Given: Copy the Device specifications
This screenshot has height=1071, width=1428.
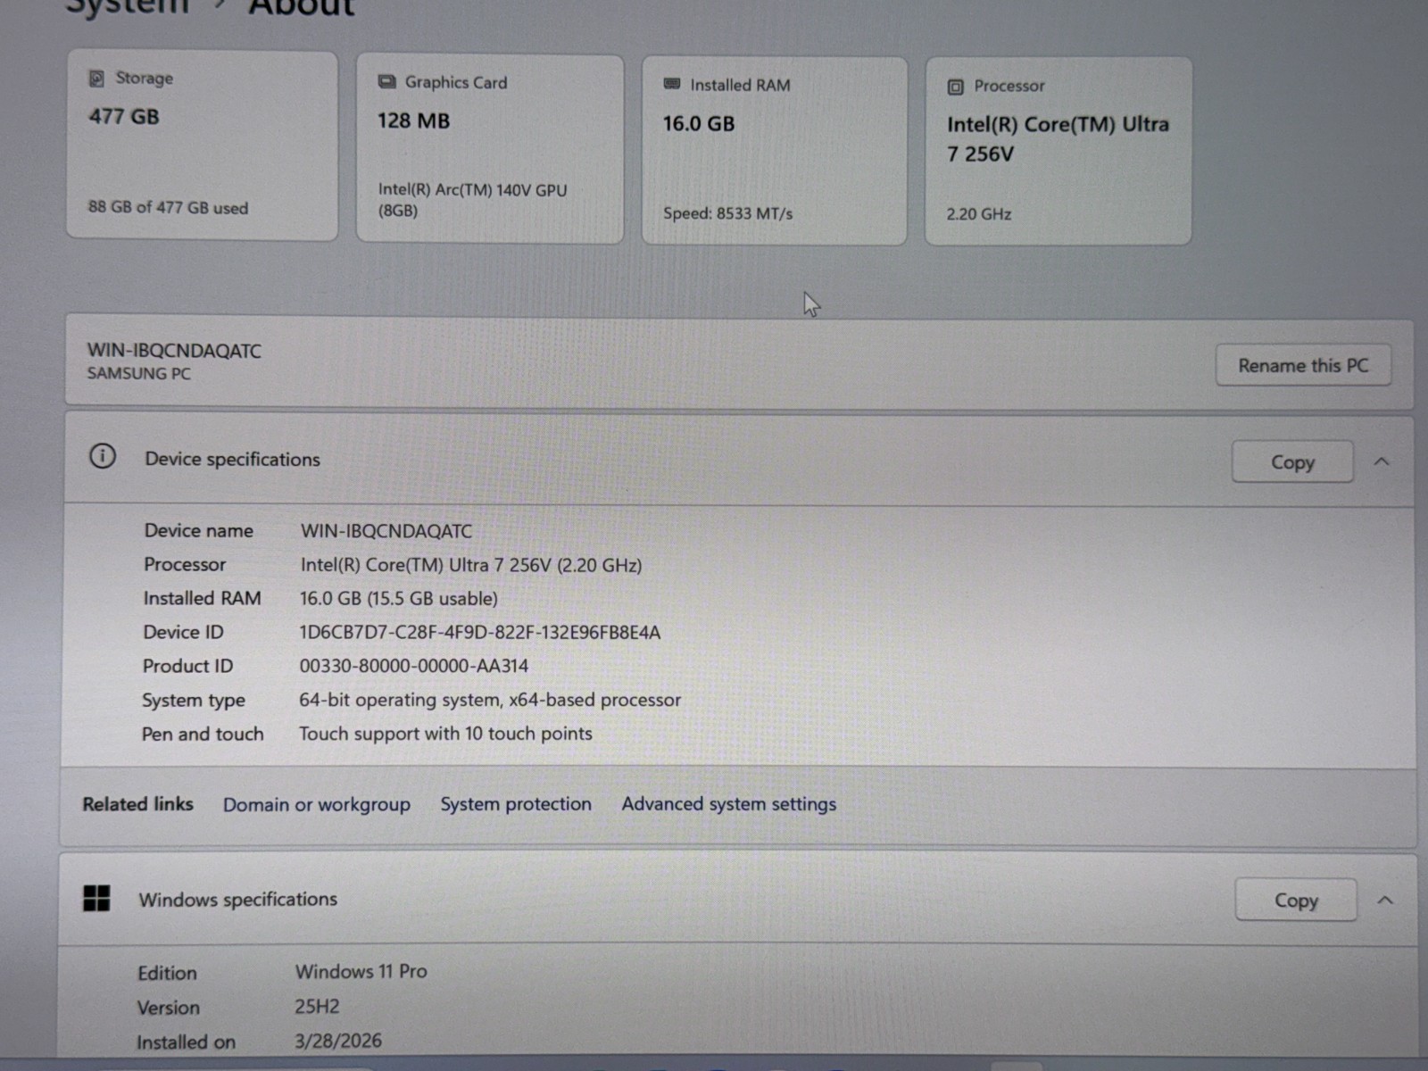Looking at the screenshot, I should 1292,462.
